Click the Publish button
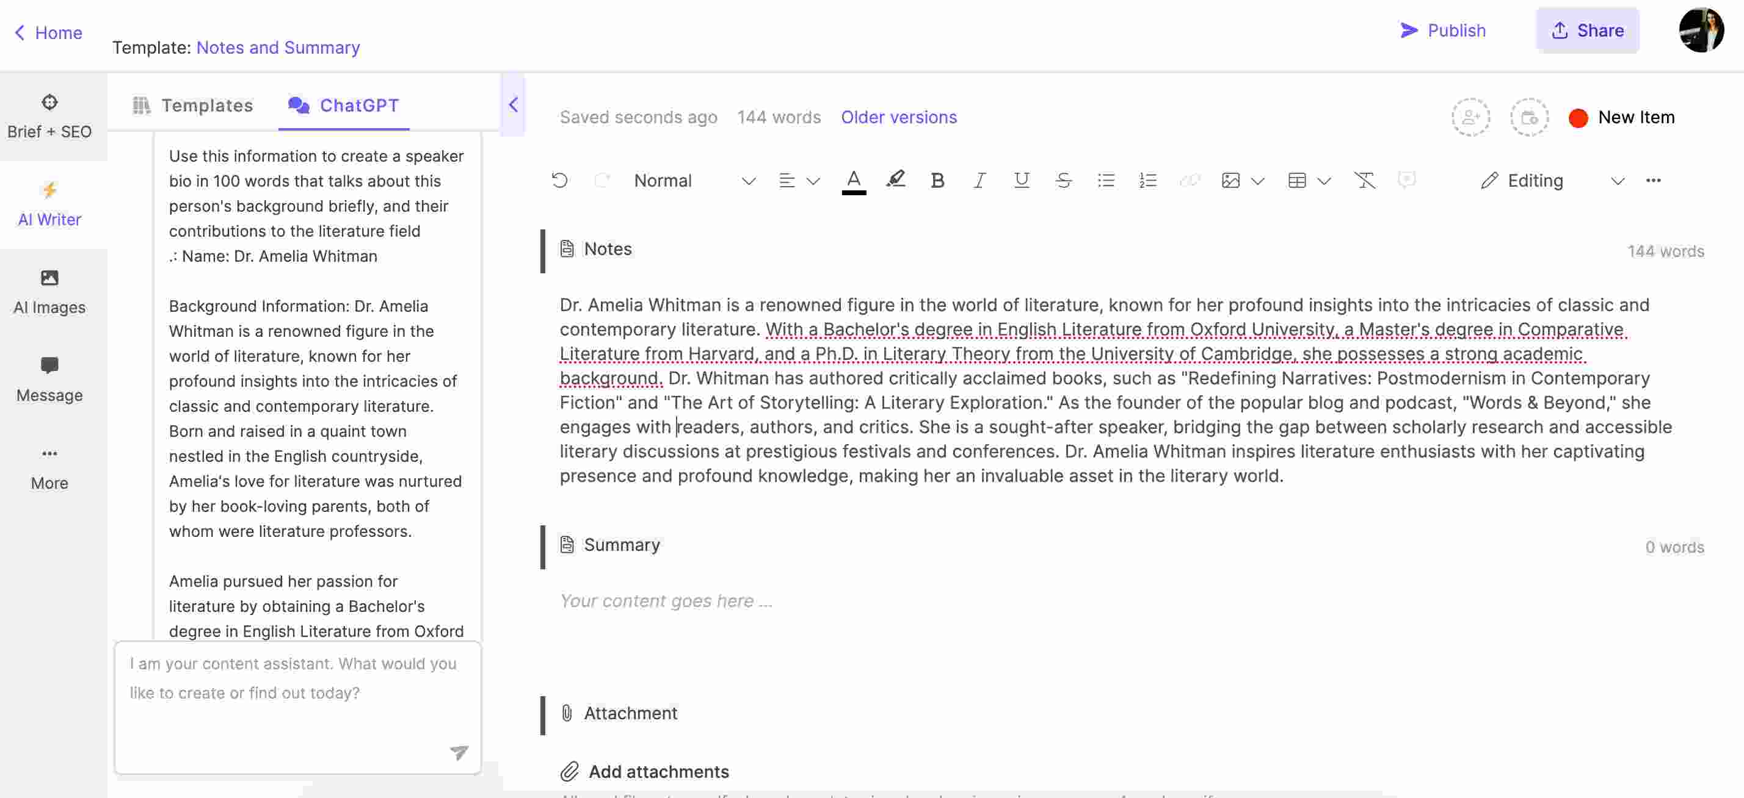Viewport: 1744px width, 798px height. tap(1442, 30)
